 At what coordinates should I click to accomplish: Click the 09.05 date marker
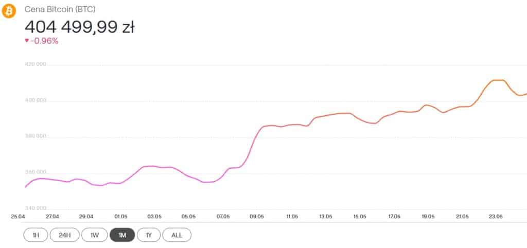click(257, 217)
